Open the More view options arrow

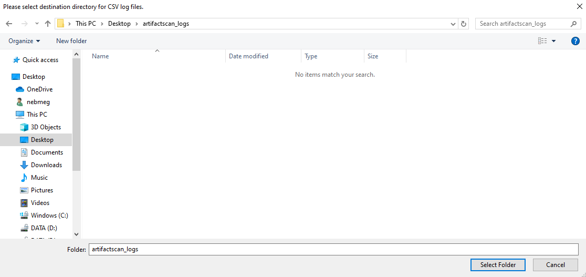pyautogui.click(x=554, y=41)
